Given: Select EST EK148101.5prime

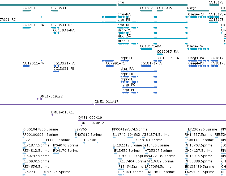Looking at the screenshot, I should click(x=148, y=140).
